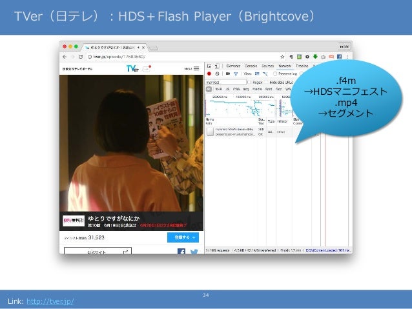The width and height of the screenshot is (412, 309).
Task: Open the Chrome three-dot menu
Action: point(347,57)
